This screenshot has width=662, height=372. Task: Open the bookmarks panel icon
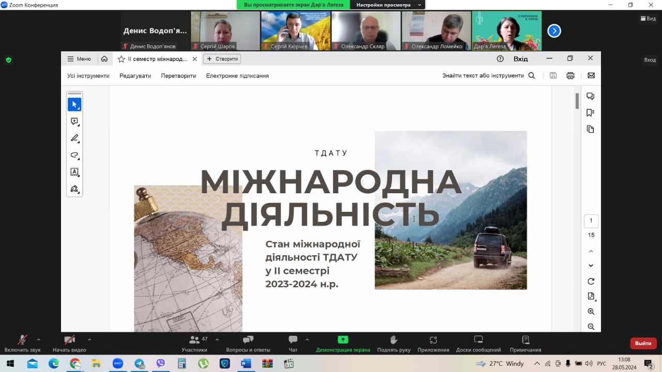pos(591,113)
